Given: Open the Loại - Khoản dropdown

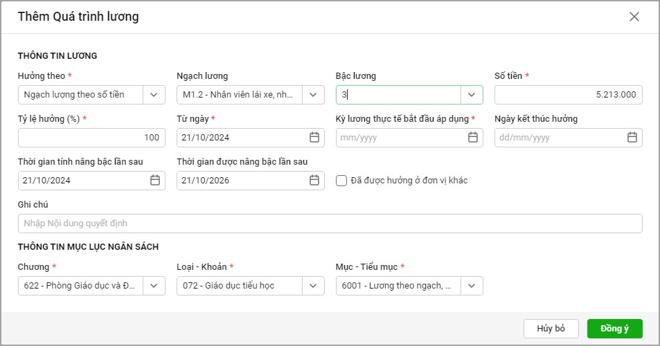Looking at the screenshot, I should (x=313, y=286).
